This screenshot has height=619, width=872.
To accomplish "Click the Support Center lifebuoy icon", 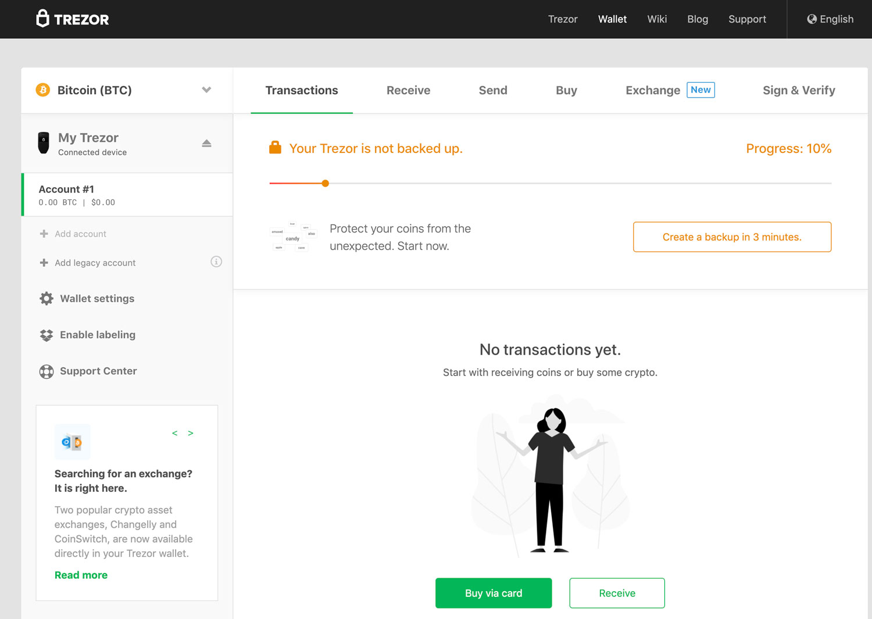I will [47, 371].
